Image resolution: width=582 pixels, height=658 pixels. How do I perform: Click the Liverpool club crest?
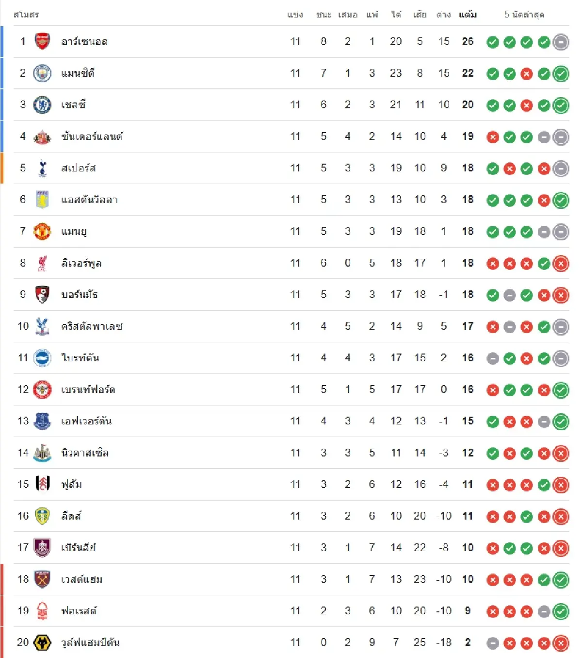click(42, 263)
